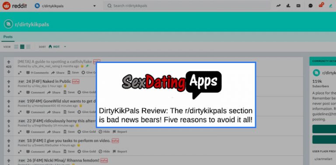Click the u/cartmellart flair preview name

324,159
